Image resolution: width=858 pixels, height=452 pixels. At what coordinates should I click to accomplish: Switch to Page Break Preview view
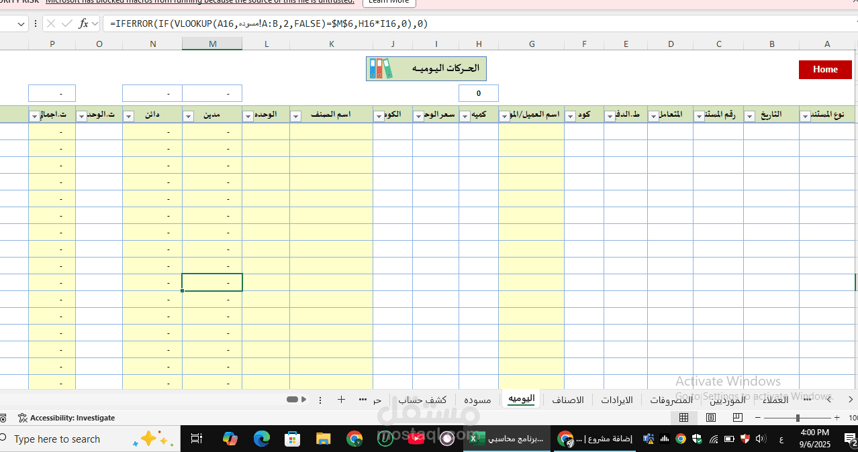[738, 418]
